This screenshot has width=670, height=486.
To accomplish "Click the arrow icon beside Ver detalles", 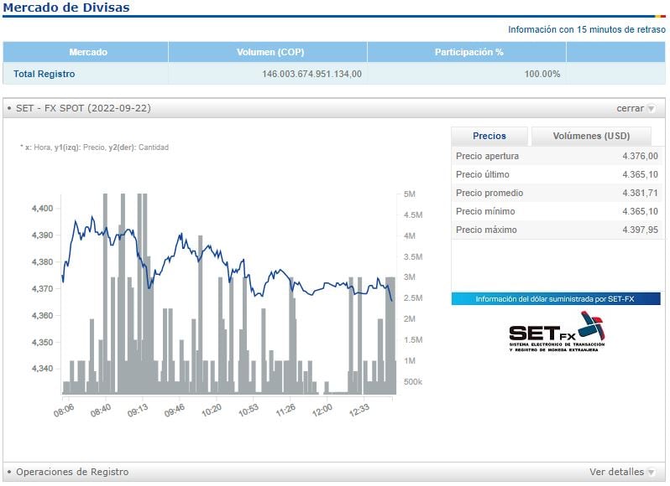I will [x=651, y=473].
